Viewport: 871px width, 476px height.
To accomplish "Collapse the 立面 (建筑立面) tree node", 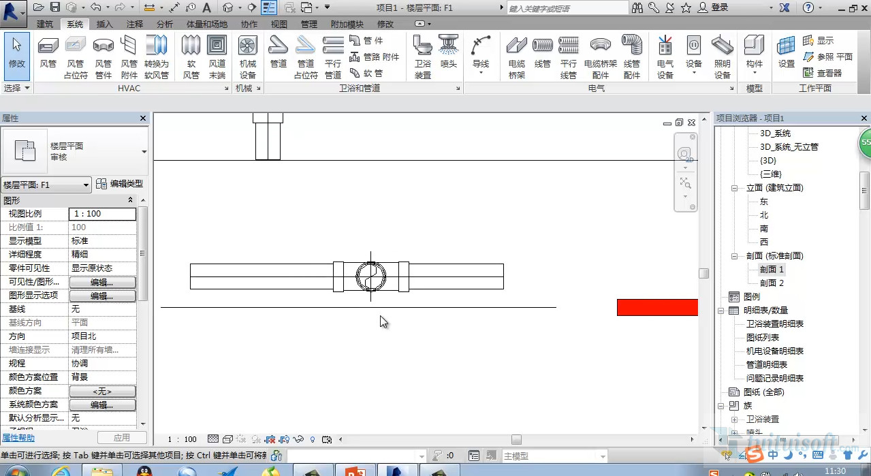I will pyautogui.click(x=734, y=188).
